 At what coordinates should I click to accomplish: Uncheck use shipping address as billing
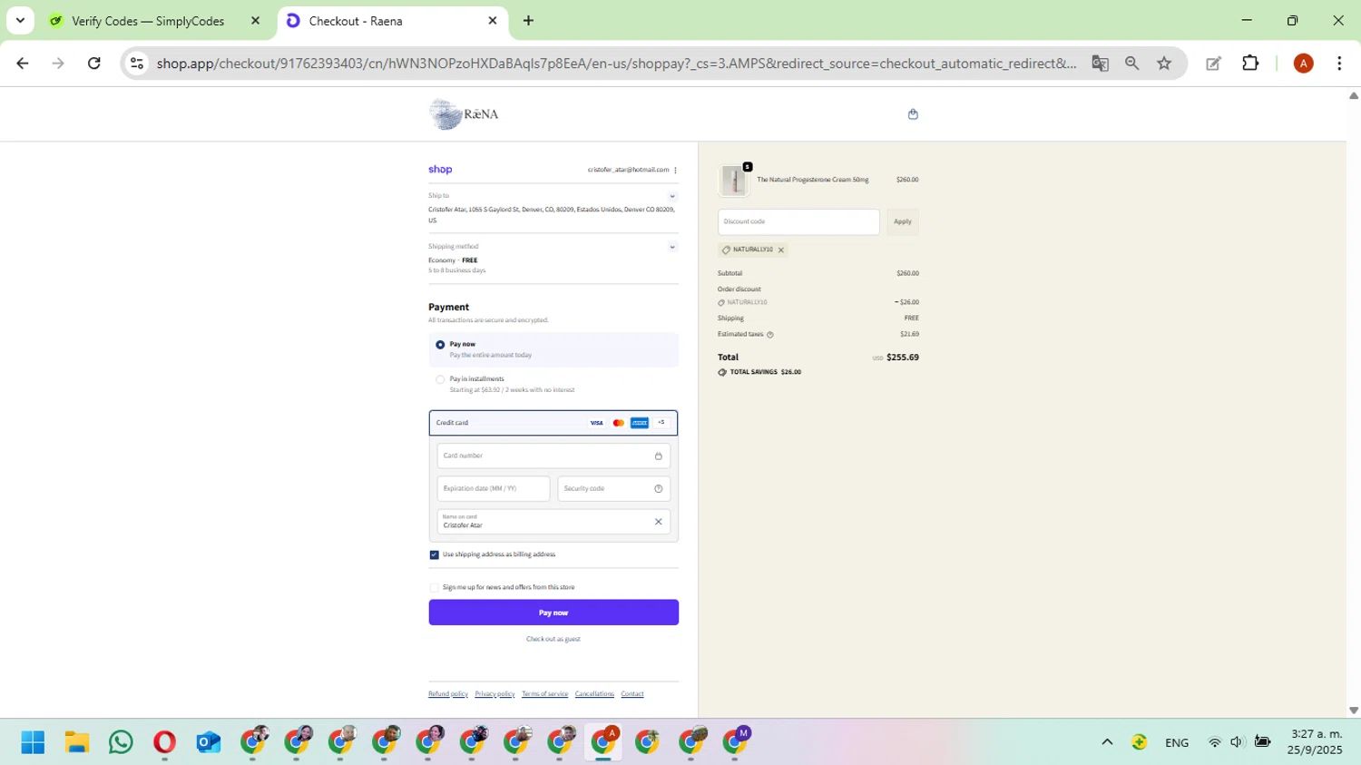(x=434, y=554)
